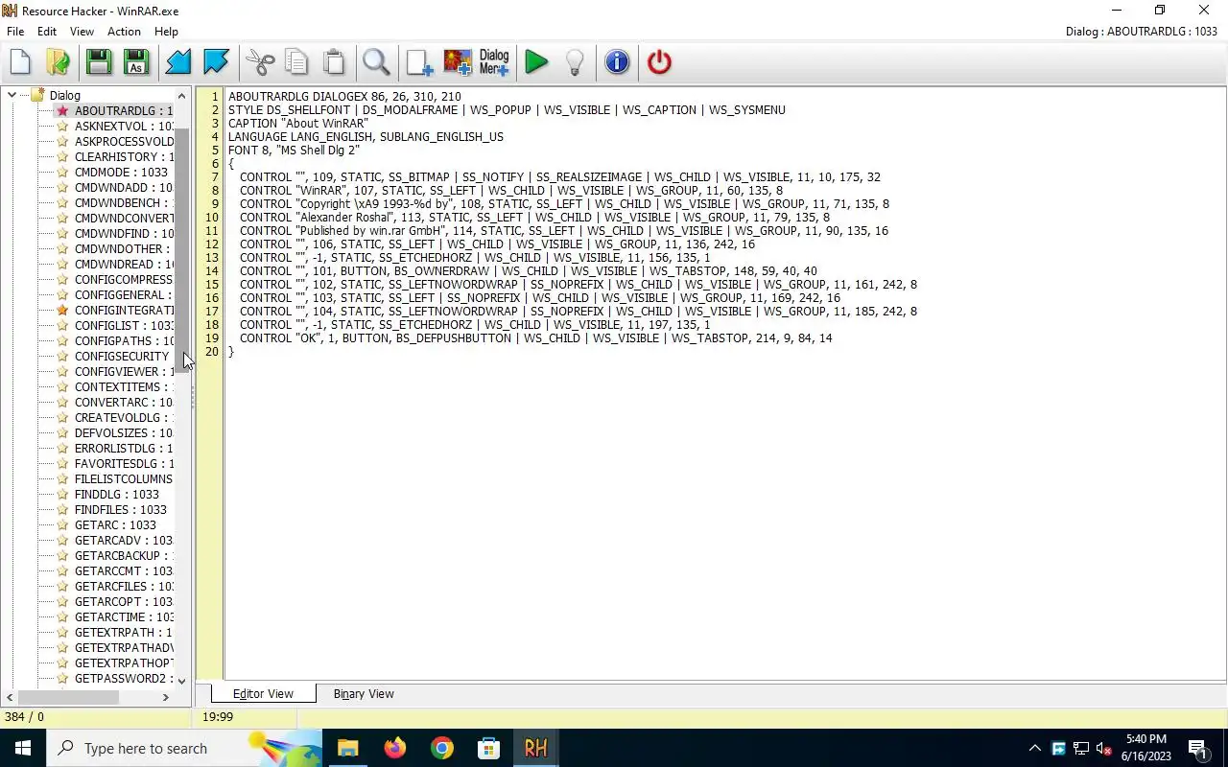1228x767 pixels.
Task: Click the taskbar search box
Action: pos(184,748)
